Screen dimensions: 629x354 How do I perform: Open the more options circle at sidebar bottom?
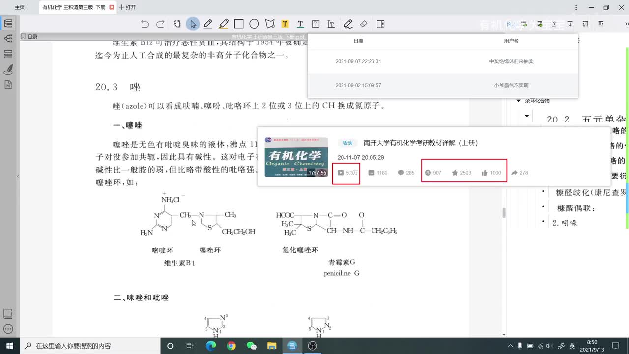pyautogui.click(x=8, y=329)
